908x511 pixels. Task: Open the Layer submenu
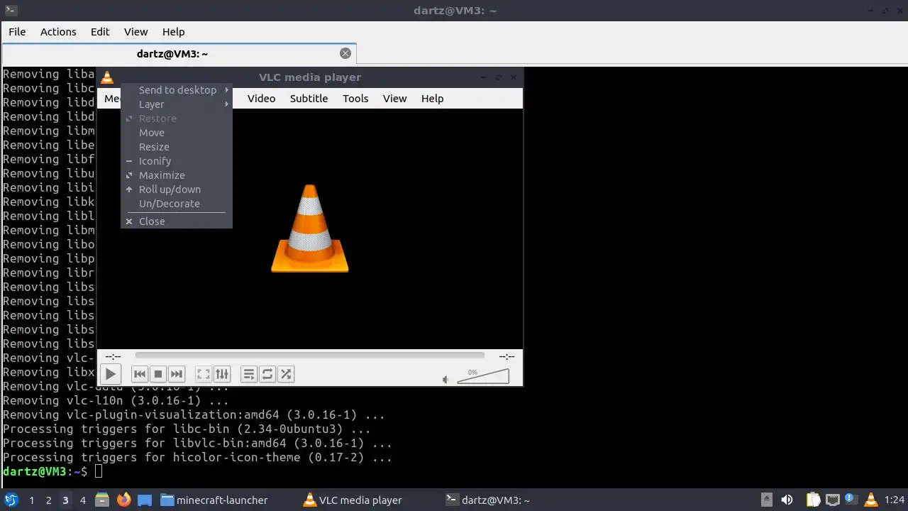[177, 104]
